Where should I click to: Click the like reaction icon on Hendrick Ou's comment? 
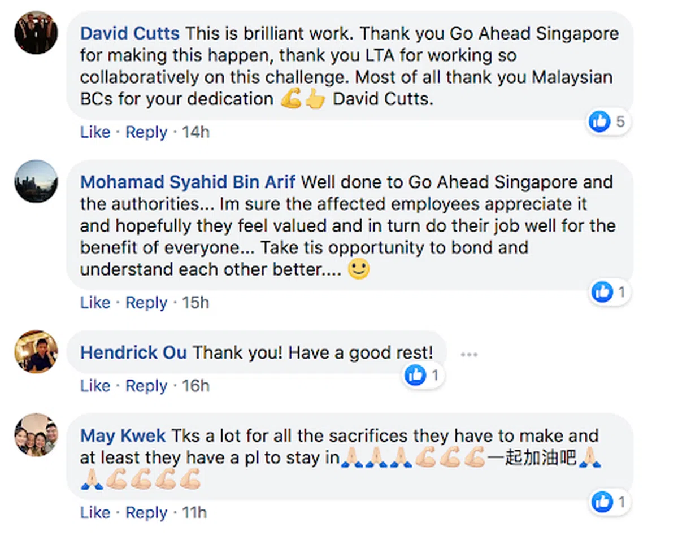pyautogui.click(x=415, y=375)
